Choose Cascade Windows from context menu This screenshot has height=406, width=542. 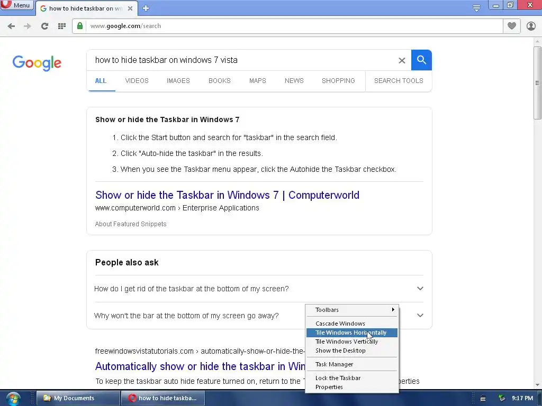click(x=352, y=324)
